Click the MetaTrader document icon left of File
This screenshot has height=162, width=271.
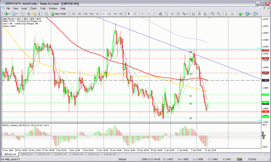(3, 8)
